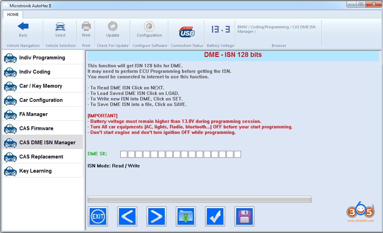Click car icon beside Indiv Programming

point(10,58)
